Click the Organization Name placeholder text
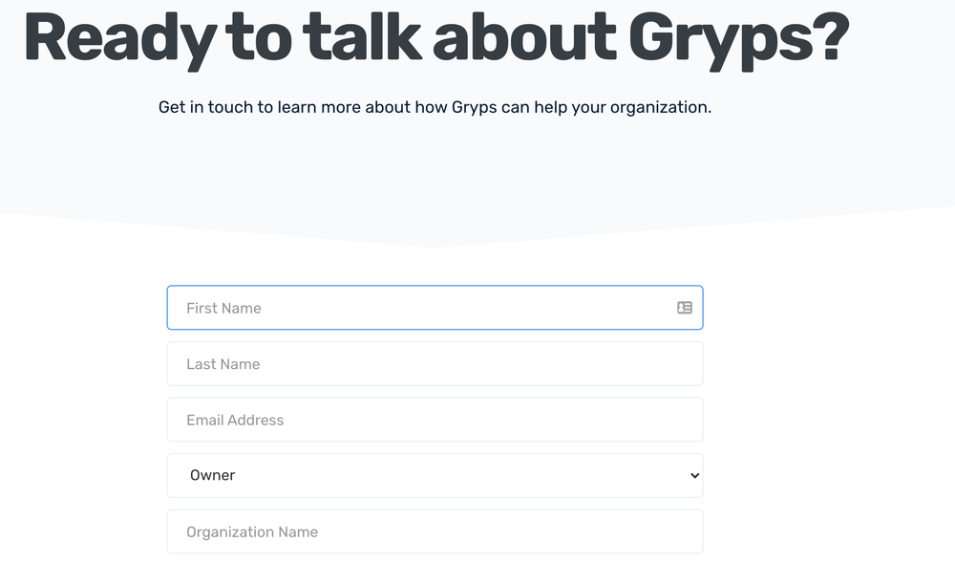The image size is (955, 563). [x=250, y=531]
